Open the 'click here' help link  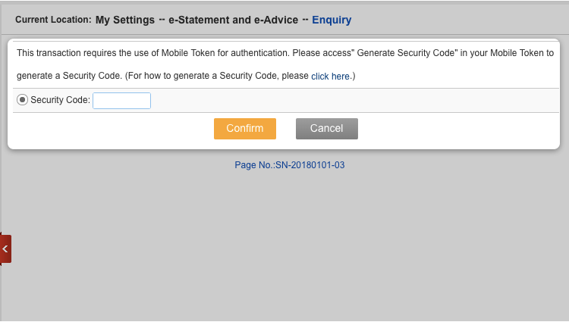pos(331,77)
